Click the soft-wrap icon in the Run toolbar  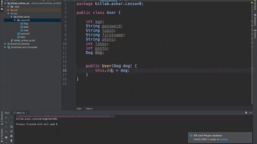pyautogui.click(x=11, y=127)
